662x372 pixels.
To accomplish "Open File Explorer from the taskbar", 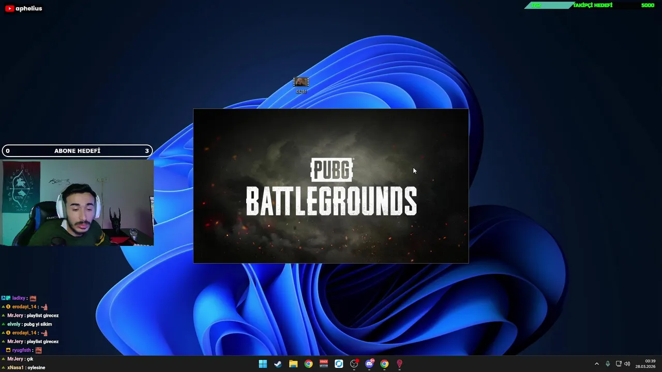I will coord(293,364).
